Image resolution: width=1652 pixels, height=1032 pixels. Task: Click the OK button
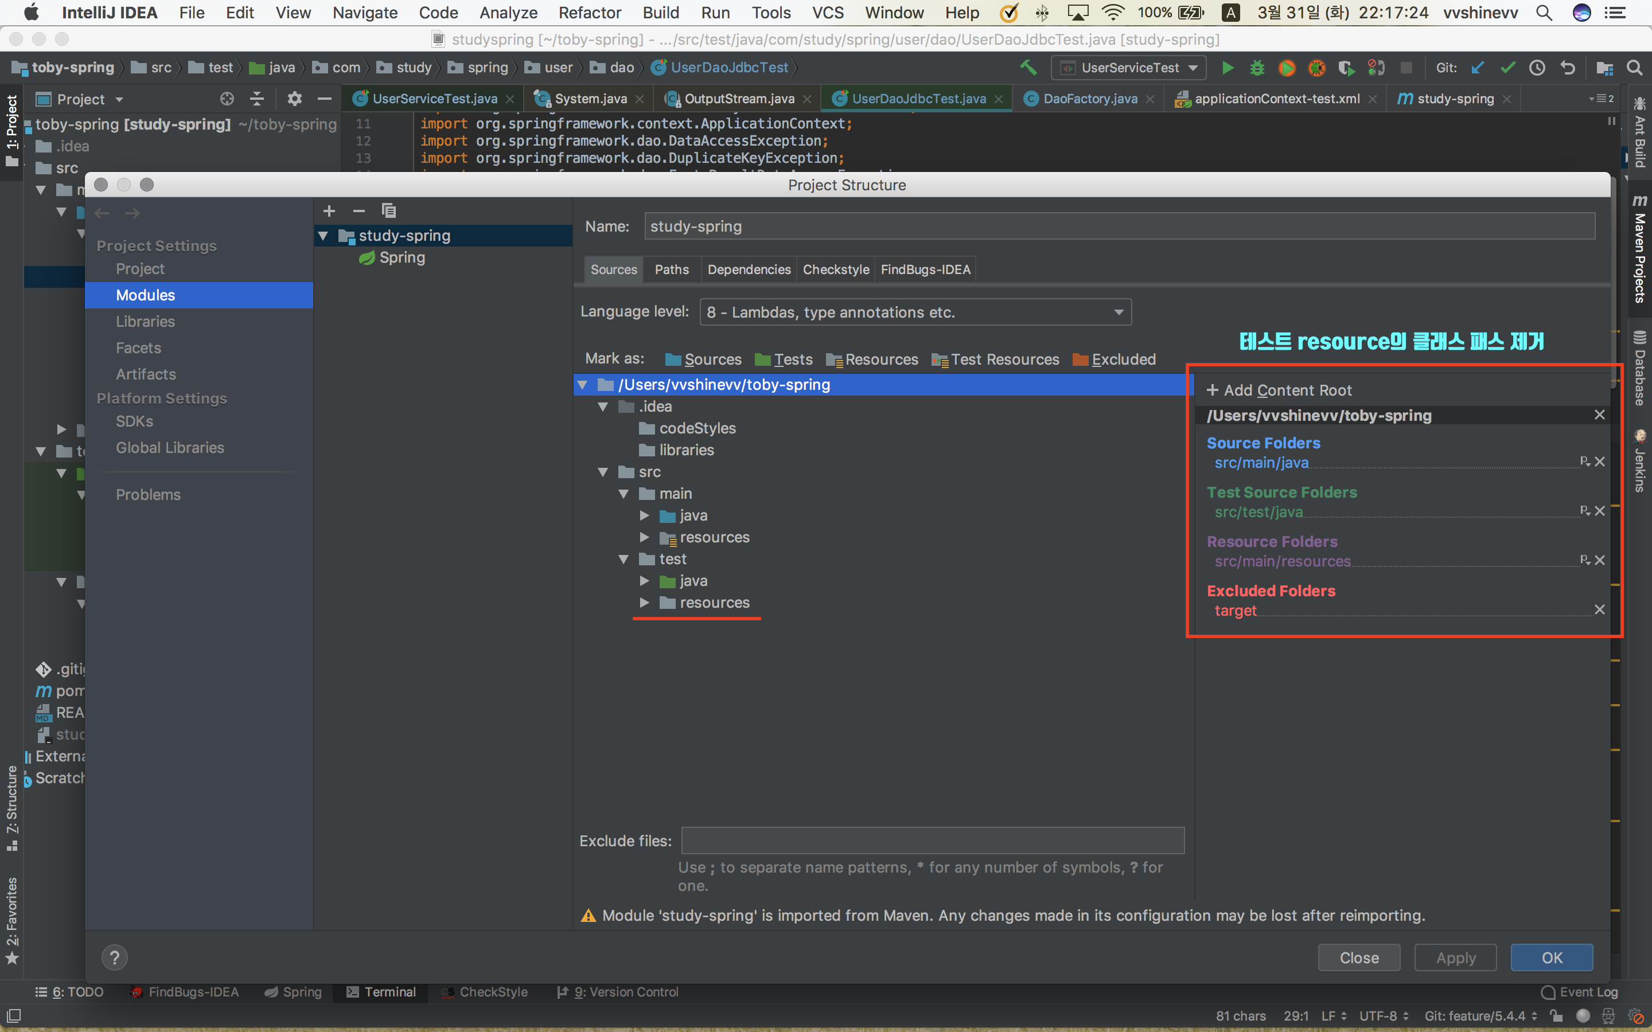click(x=1551, y=957)
